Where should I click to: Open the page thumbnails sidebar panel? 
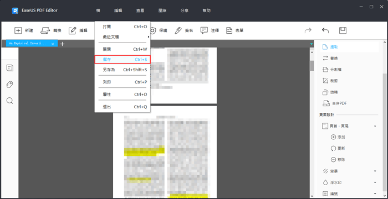point(10,68)
